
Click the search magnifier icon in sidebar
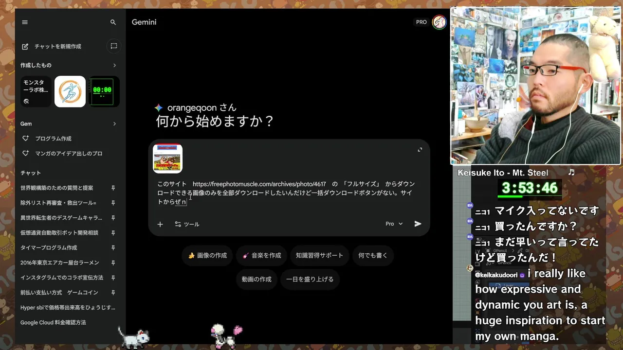coord(113,22)
